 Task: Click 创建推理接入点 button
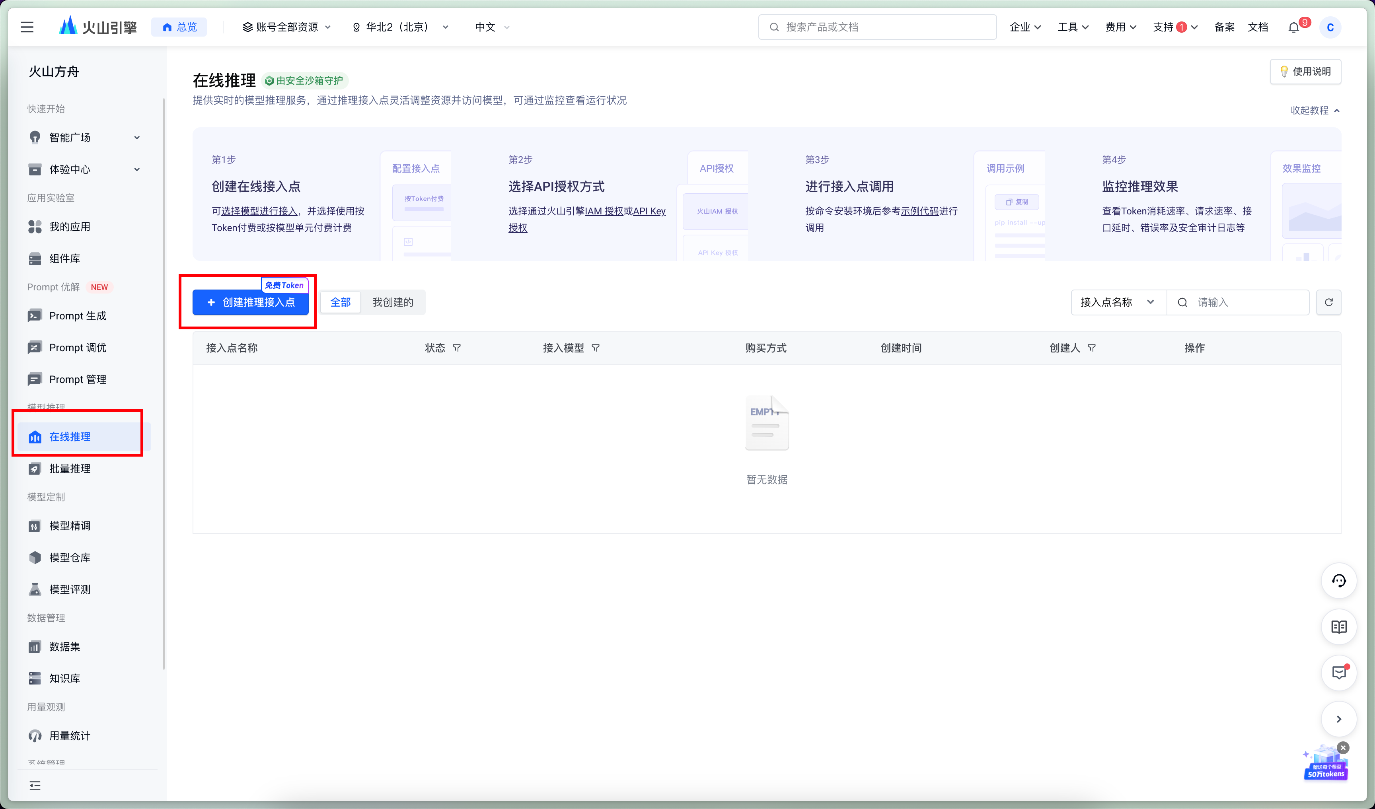click(x=250, y=302)
